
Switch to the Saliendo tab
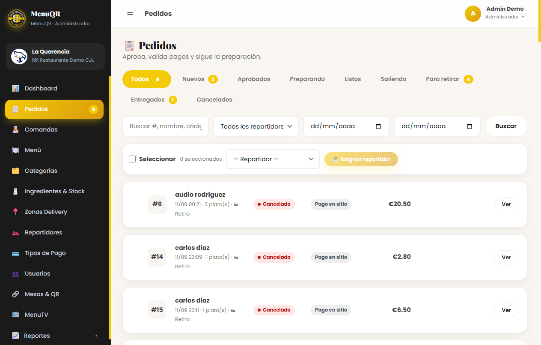click(393, 79)
